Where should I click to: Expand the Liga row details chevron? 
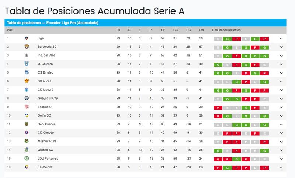[x=281, y=39]
